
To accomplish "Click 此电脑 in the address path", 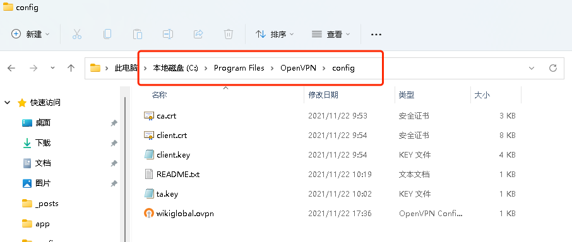I will [x=126, y=68].
